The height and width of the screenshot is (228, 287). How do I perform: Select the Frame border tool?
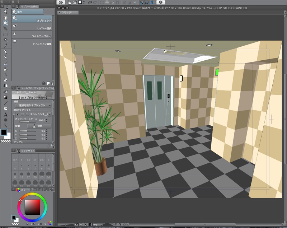pos(6,109)
